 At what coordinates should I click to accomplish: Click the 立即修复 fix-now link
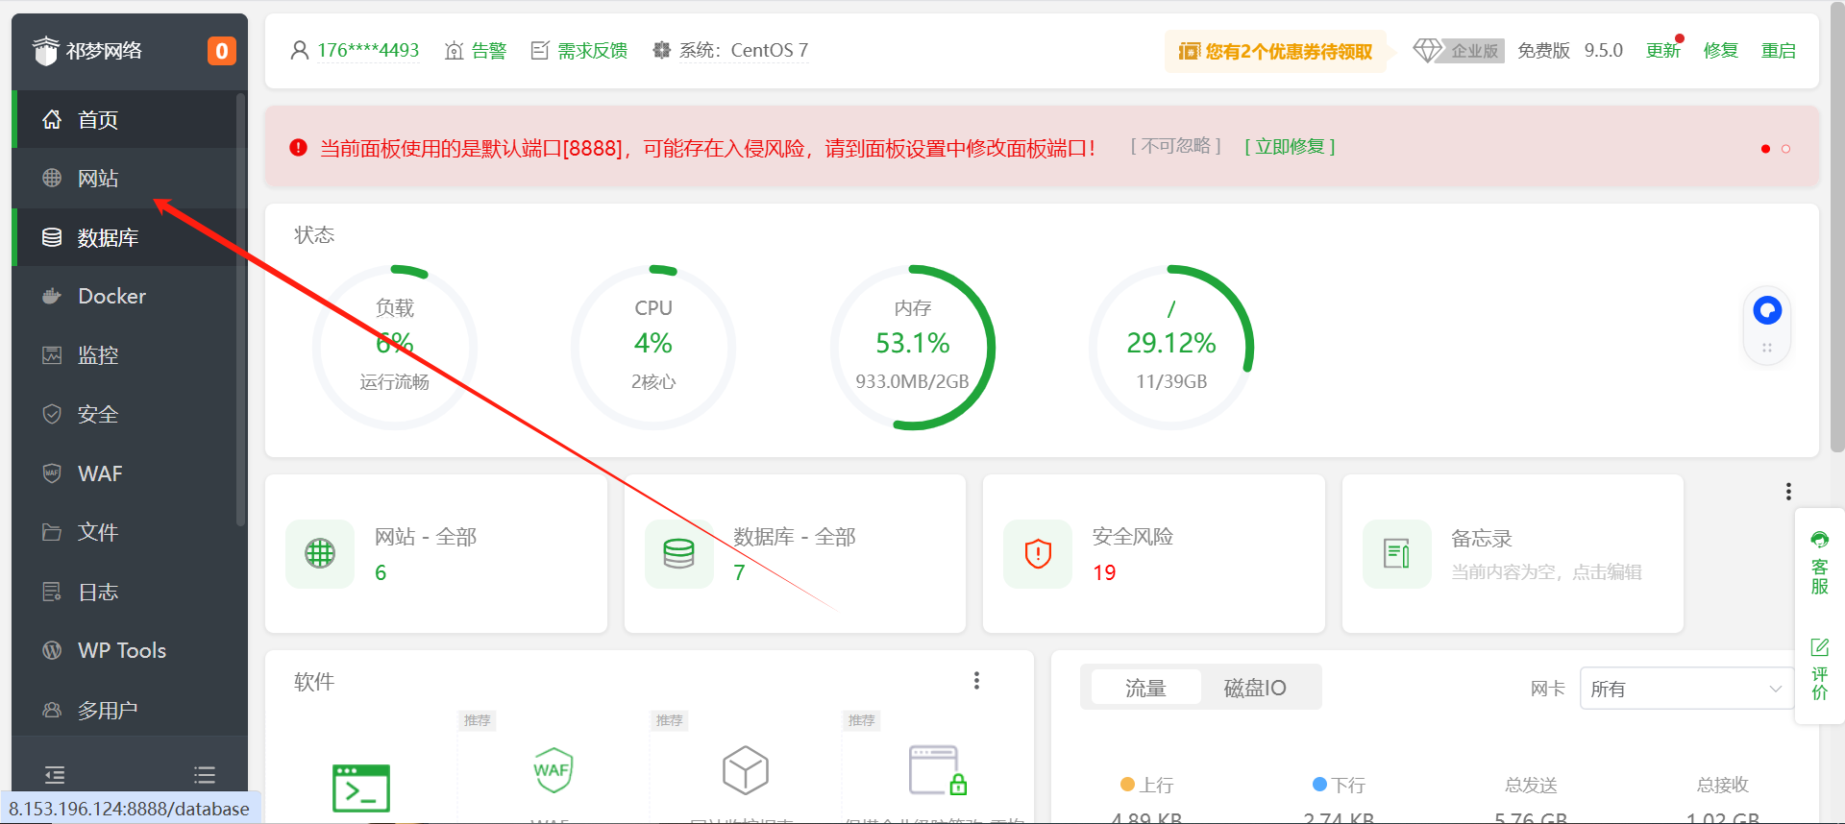pyautogui.click(x=1290, y=146)
